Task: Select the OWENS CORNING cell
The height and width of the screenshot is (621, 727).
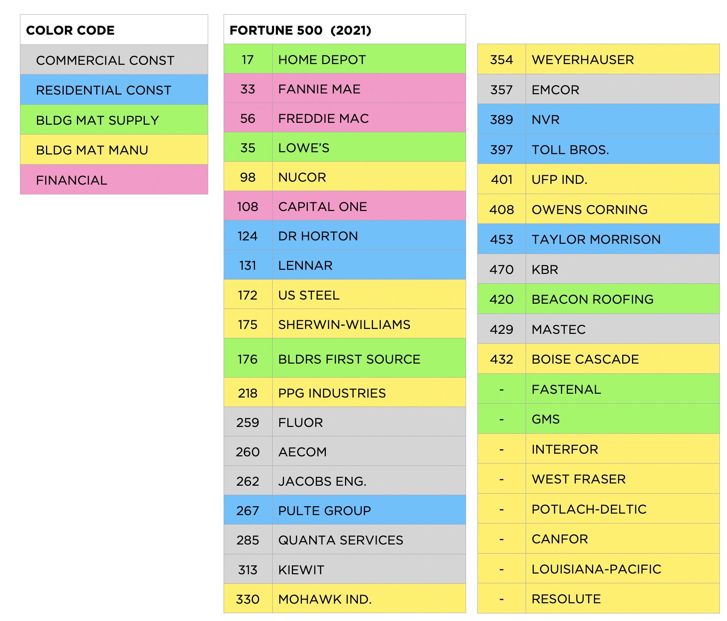Action: 623,209
